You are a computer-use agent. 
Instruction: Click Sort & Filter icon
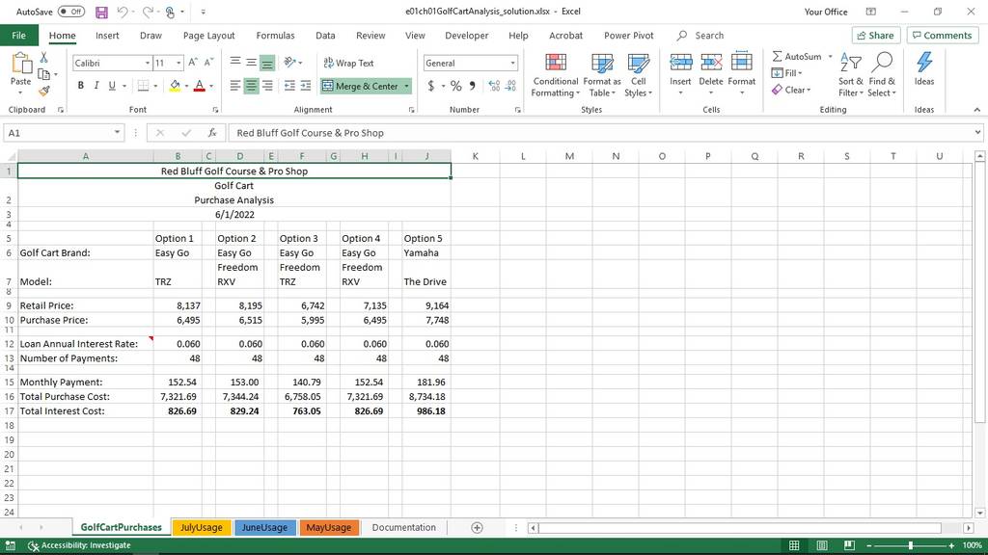point(851,63)
